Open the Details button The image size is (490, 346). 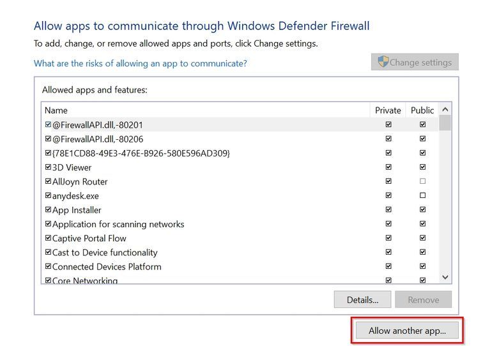click(x=362, y=299)
